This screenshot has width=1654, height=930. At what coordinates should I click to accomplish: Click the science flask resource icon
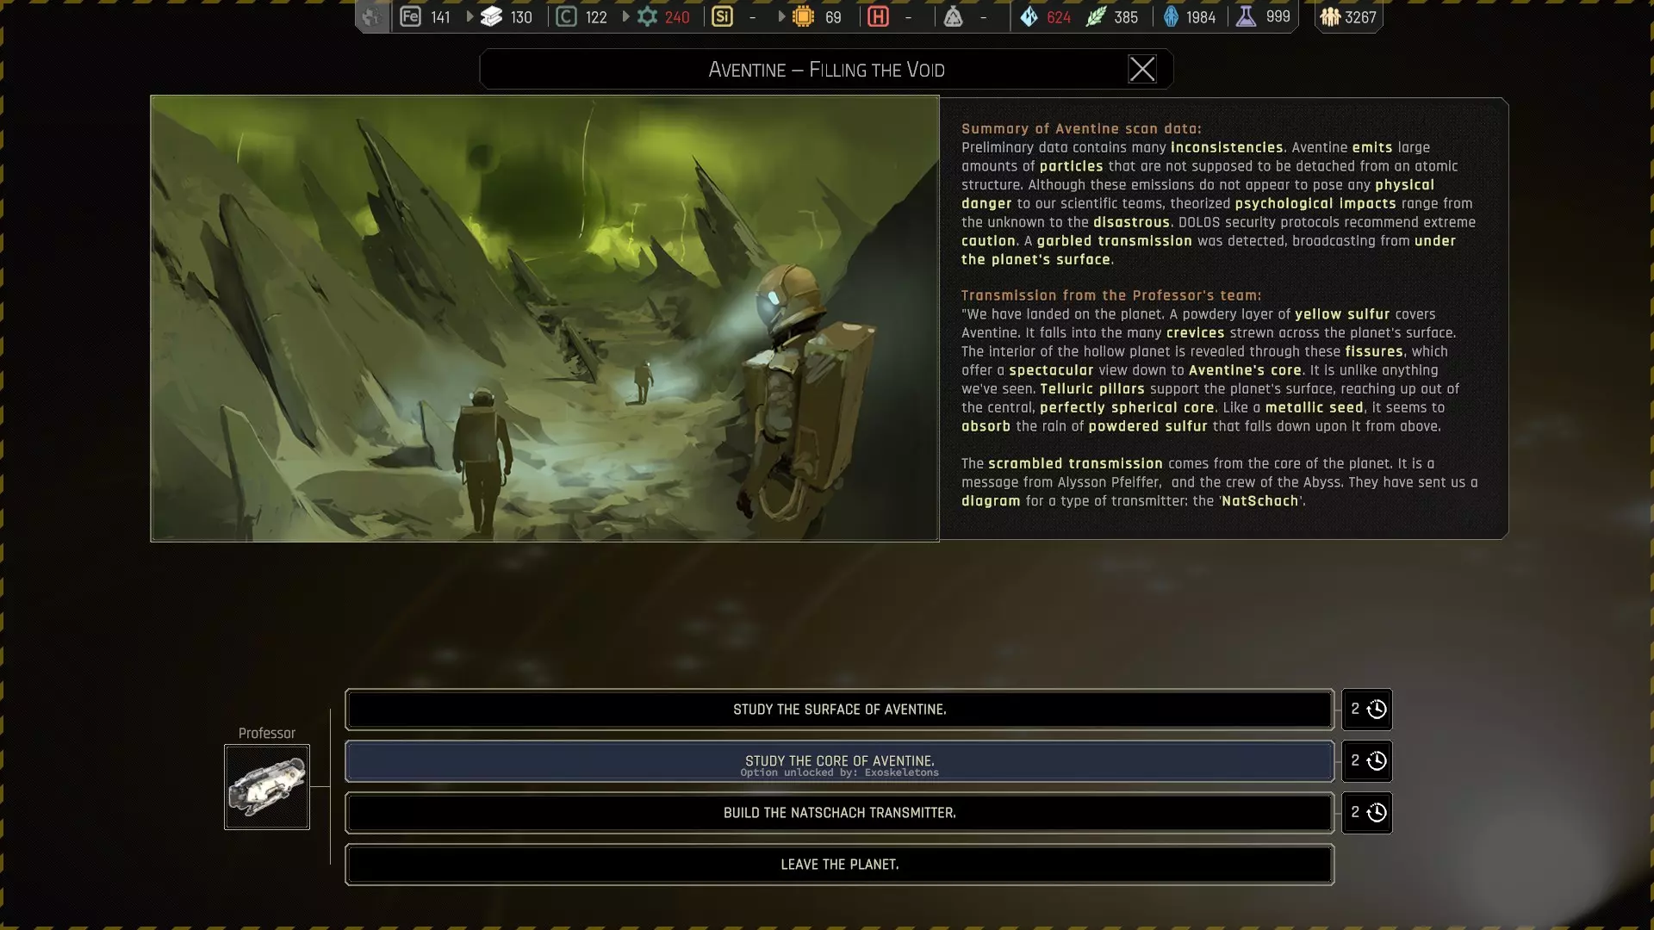pos(1246,17)
